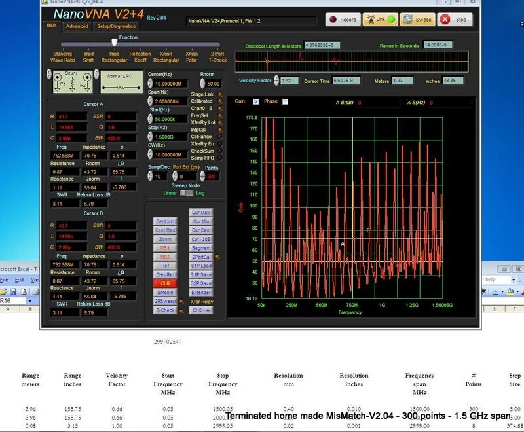The image size is (524, 432).
Task: Click the red CLR button
Action: pyautogui.click(x=165, y=283)
